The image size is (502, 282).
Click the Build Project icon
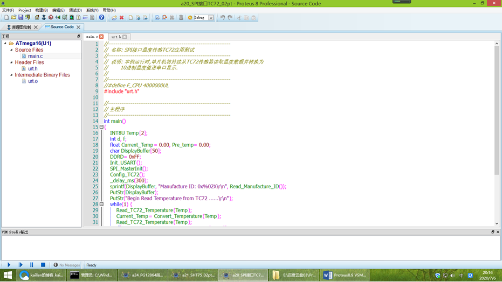point(157,18)
